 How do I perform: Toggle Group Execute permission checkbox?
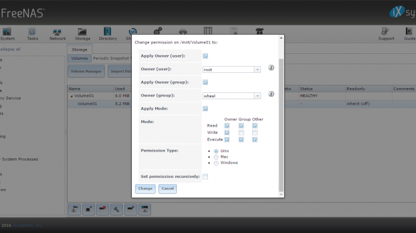pyautogui.click(x=241, y=139)
